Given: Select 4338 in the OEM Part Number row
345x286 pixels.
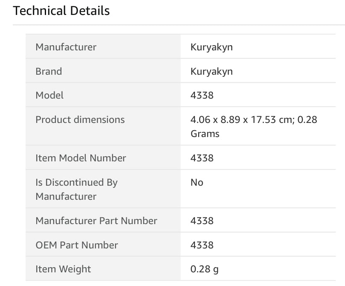Looking at the screenshot, I should coord(202,245).
